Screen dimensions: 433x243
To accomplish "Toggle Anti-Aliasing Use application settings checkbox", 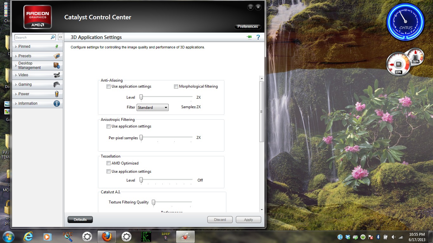I will pos(109,86).
